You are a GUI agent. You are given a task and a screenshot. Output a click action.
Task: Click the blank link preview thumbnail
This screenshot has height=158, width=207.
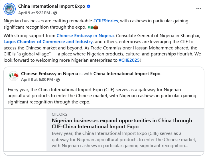(x=25, y=130)
